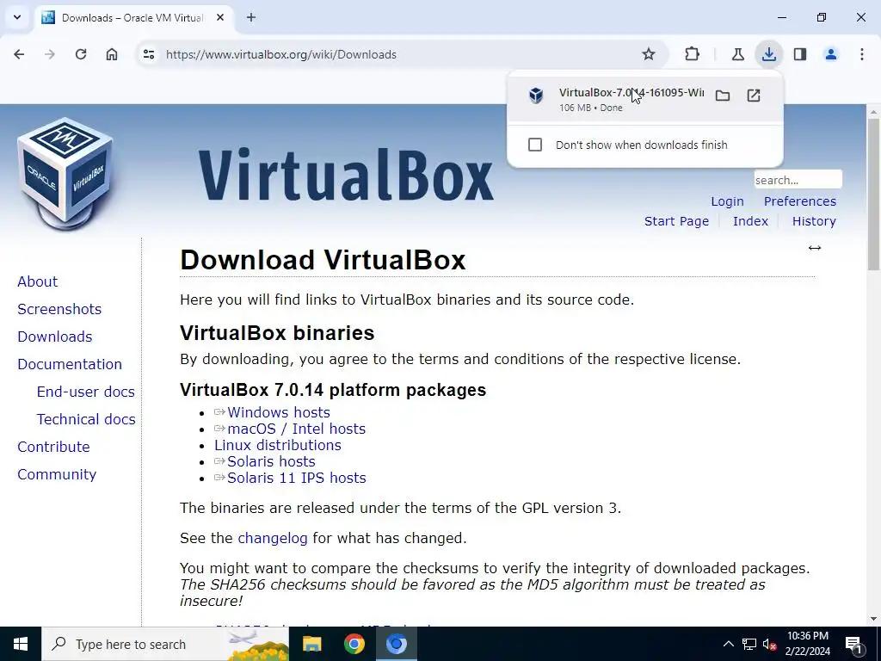This screenshot has width=881, height=661.
Task: Close the Downloads browser tab
Action: tap(220, 17)
